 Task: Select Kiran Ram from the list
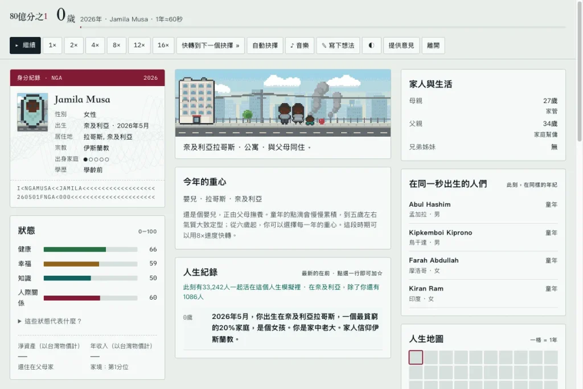(483, 293)
